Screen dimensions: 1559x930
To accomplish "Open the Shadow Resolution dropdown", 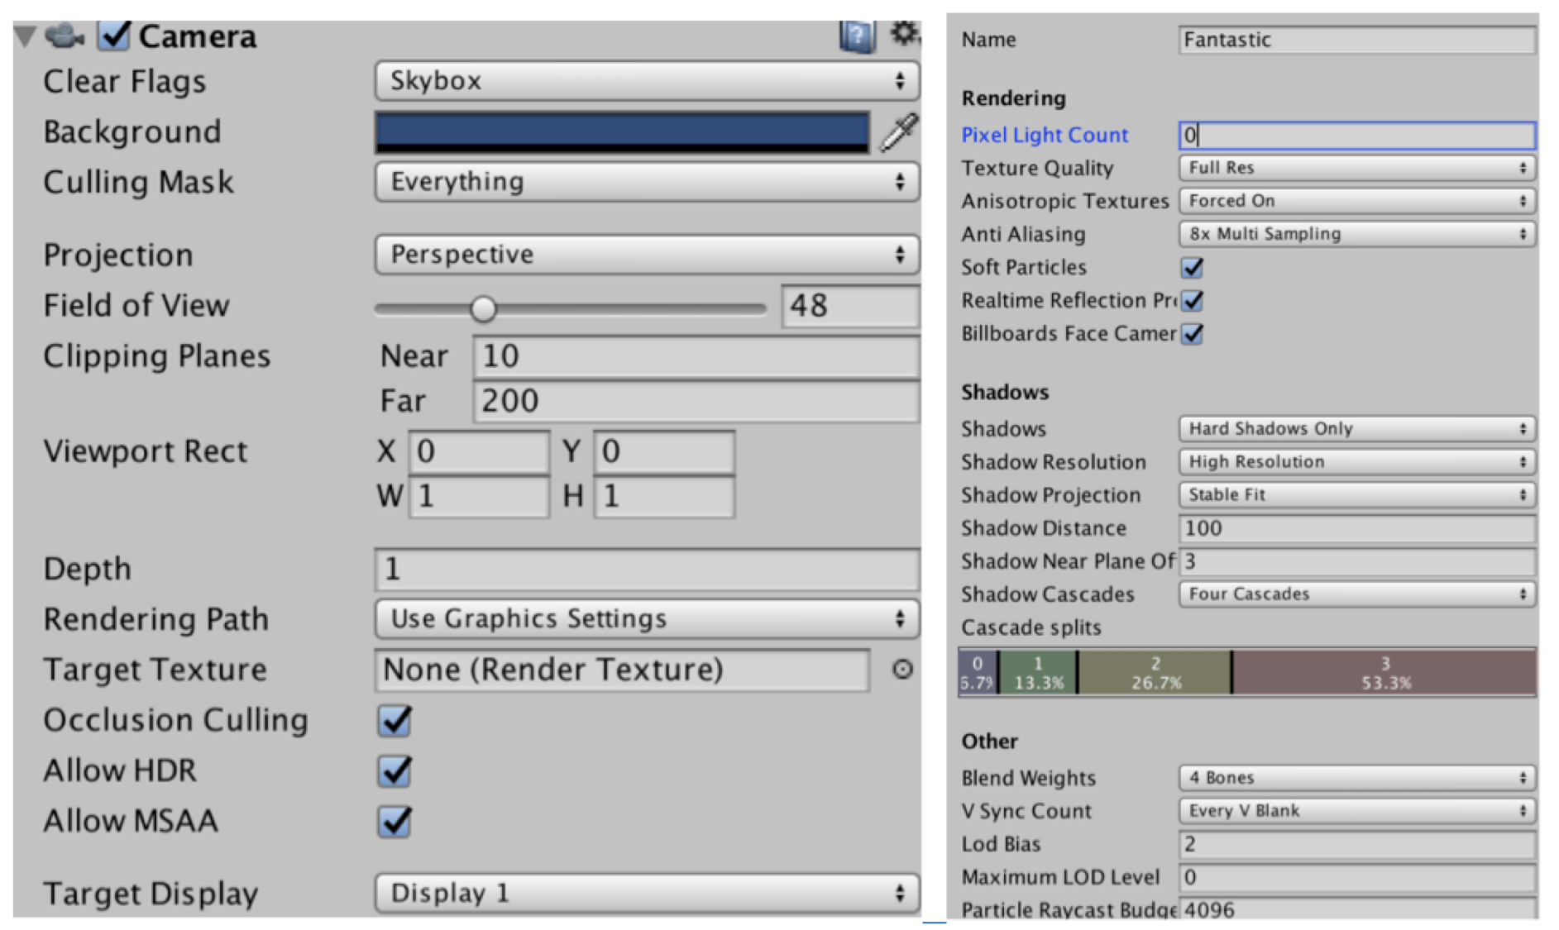I will 1357,461.
